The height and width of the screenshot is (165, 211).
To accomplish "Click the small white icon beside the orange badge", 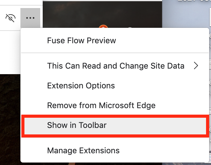I will pyautogui.click(x=130, y=28).
